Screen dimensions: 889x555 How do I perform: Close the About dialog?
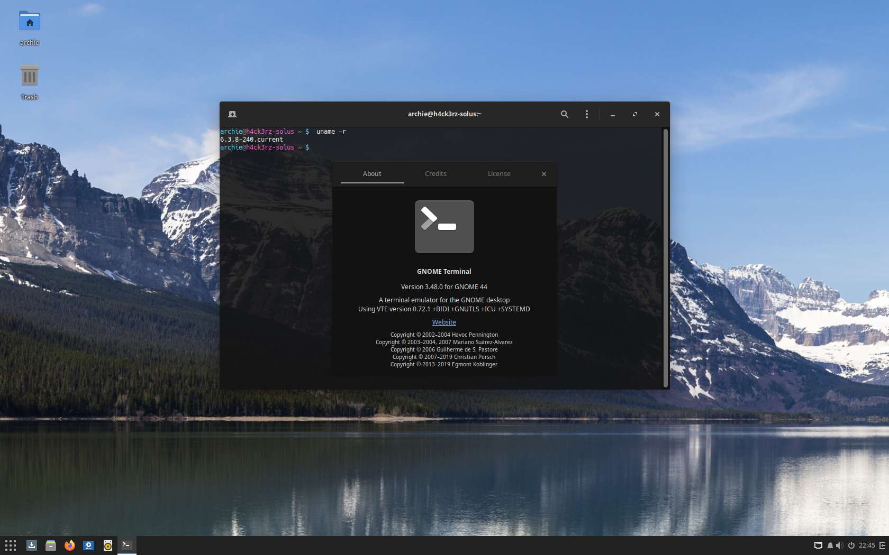pyautogui.click(x=543, y=174)
